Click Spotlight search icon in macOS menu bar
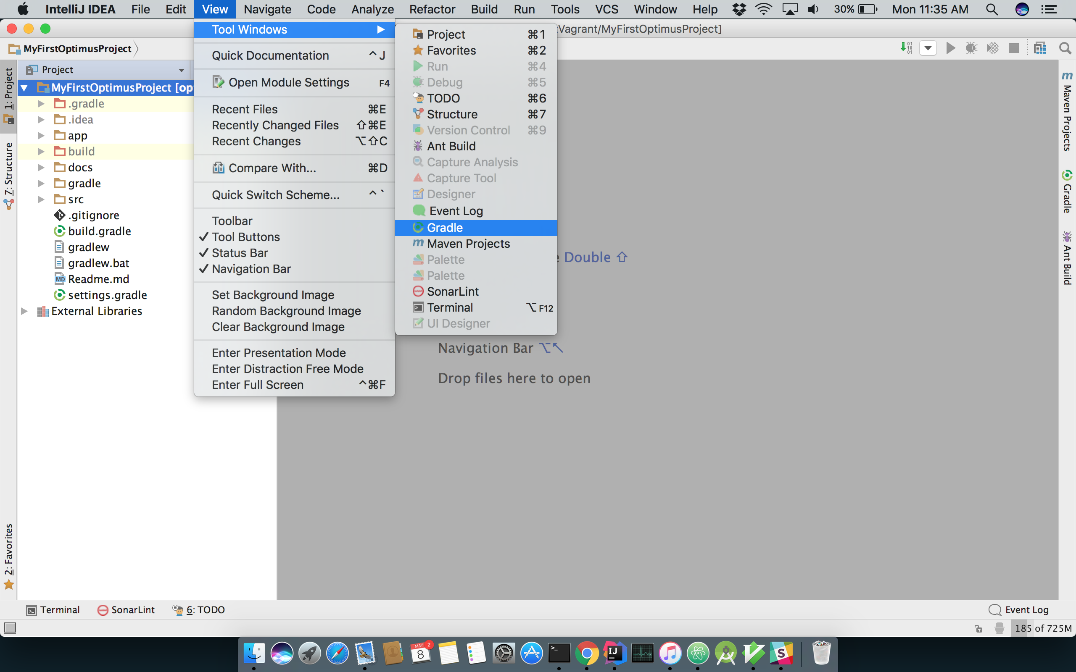The image size is (1076, 672). coord(992,9)
